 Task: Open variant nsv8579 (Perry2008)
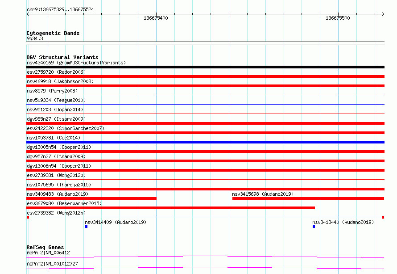pyautogui.click(x=52, y=91)
